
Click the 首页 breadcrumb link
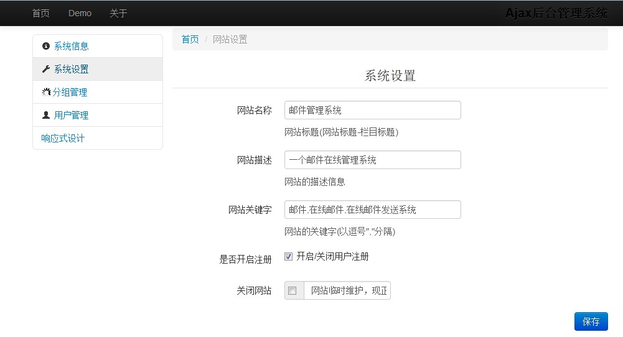(190, 39)
